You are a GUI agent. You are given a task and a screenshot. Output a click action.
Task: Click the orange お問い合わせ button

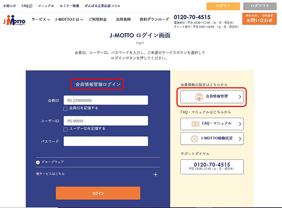tap(259, 18)
